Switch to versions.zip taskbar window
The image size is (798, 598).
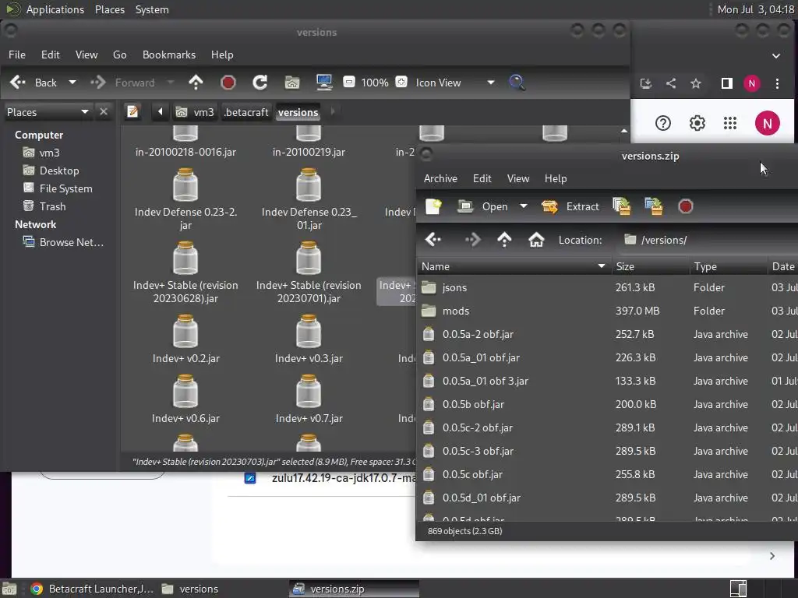(355, 589)
